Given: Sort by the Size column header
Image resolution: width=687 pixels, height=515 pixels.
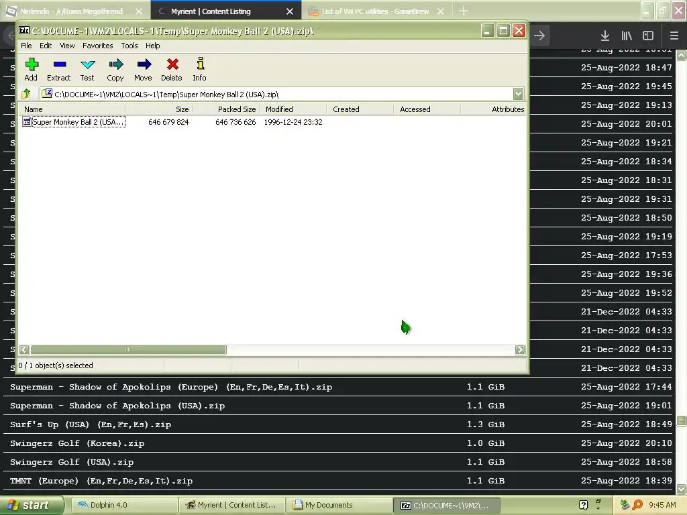Looking at the screenshot, I should [159, 109].
